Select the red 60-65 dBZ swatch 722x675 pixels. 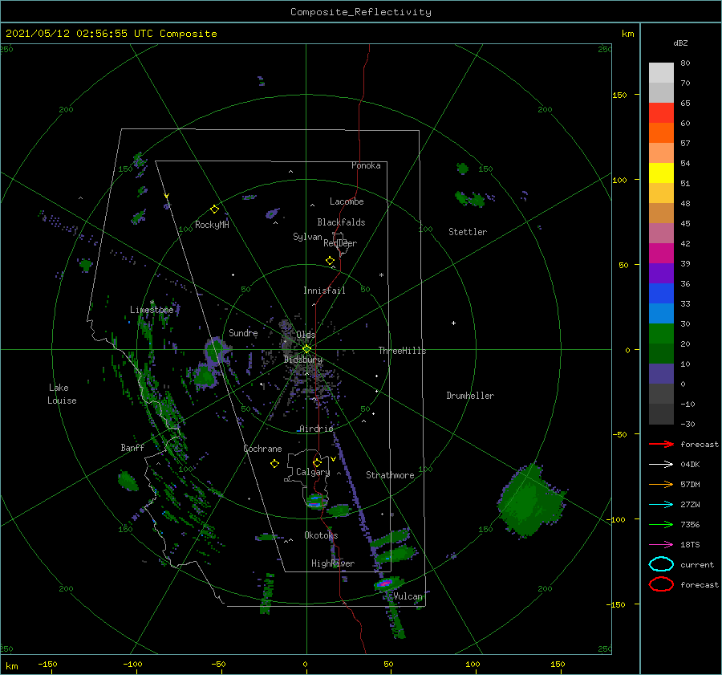pos(661,113)
